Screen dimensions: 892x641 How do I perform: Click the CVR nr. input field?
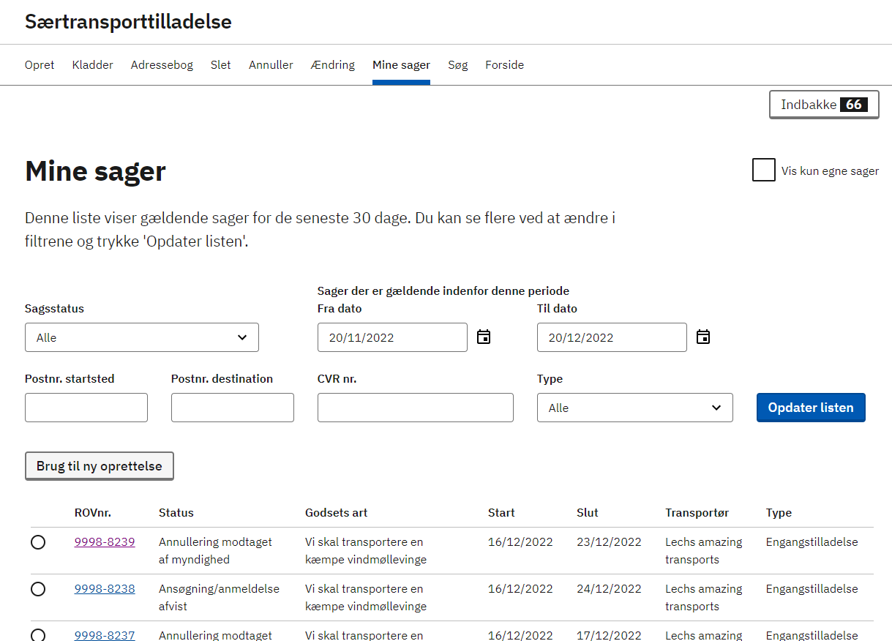[416, 408]
